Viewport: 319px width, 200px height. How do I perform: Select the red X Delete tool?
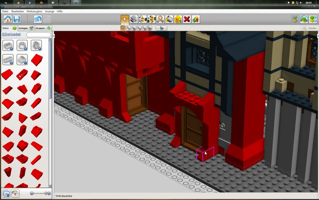pyautogui.click(x=187, y=19)
